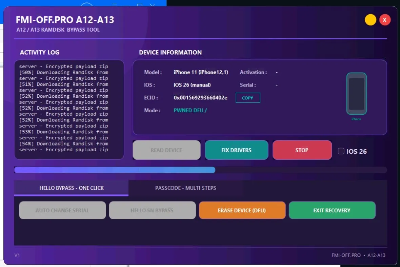Screen dimensions: 400x267
Task: Click the V1 version label
Action: click(x=17, y=255)
